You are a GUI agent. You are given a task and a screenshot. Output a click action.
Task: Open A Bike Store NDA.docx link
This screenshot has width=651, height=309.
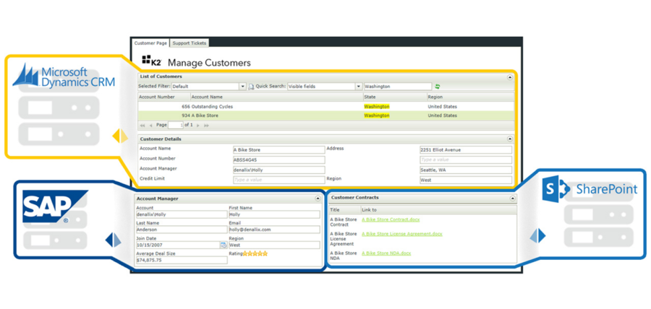tap(386, 253)
